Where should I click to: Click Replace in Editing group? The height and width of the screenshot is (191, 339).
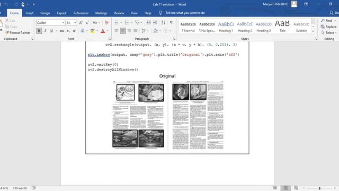pos(329,27)
